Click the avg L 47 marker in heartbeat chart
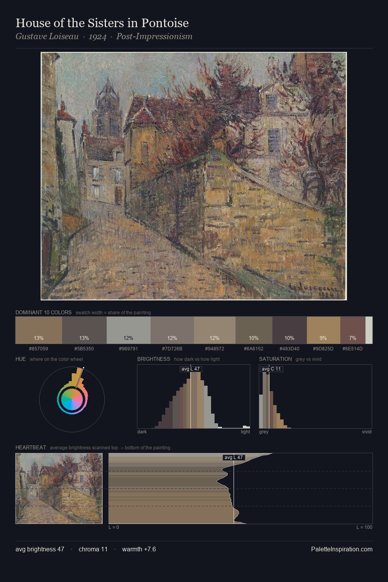Screen dimensions: 388x582 (234, 457)
